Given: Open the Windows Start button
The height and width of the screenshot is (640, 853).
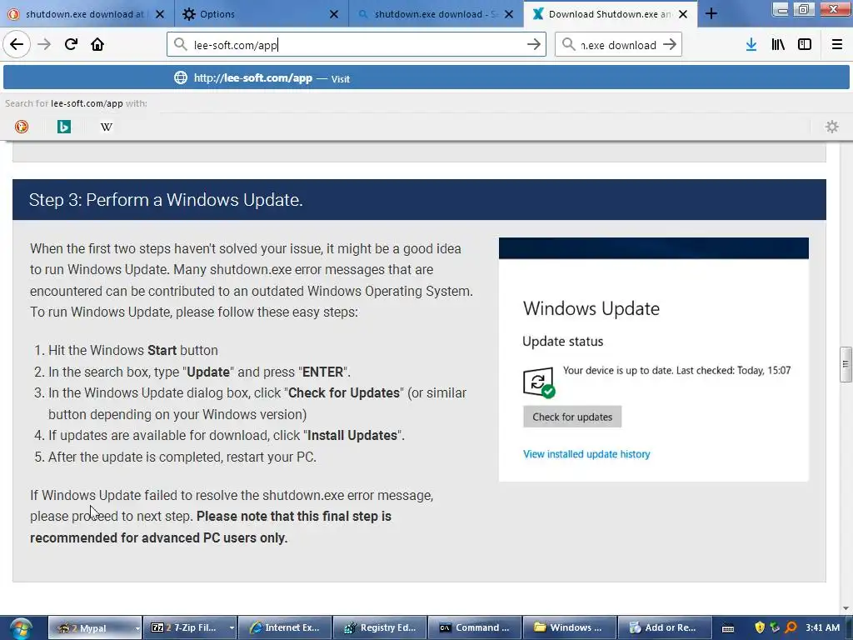Looking at the screenshot, I should [x=21, y=628].
